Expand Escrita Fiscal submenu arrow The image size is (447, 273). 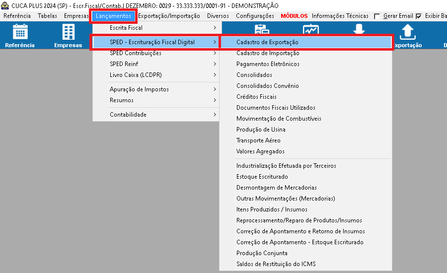215,28
